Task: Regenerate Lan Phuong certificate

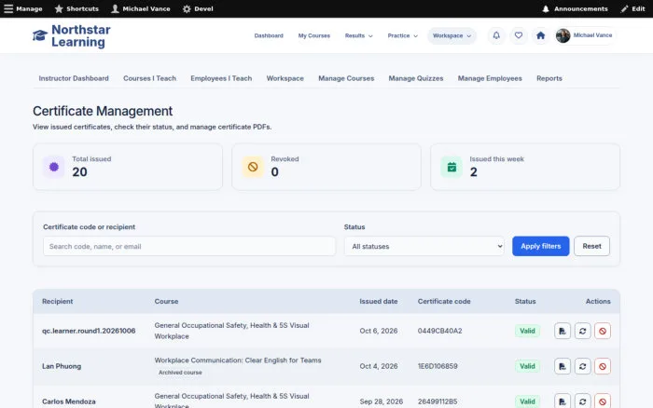Action: click(583, 366)
